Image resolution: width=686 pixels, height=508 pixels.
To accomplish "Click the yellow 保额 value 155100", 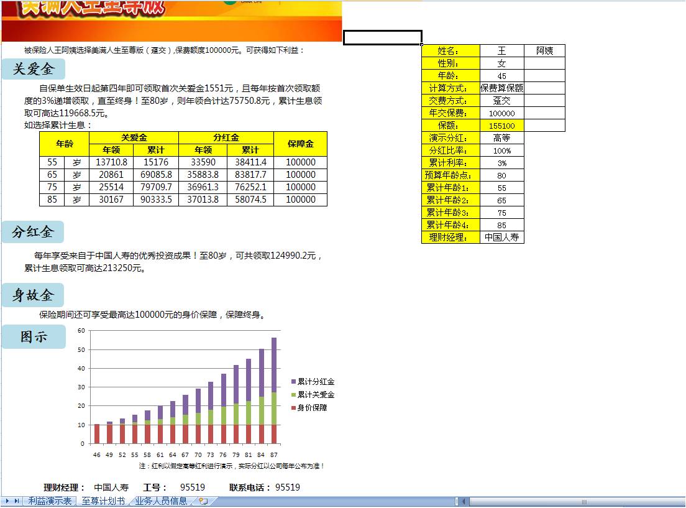I will (x=502, y=126).
